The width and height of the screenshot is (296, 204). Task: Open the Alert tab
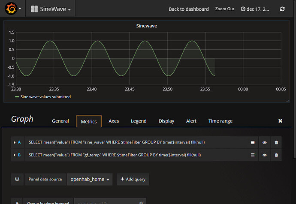click(191, 121)
